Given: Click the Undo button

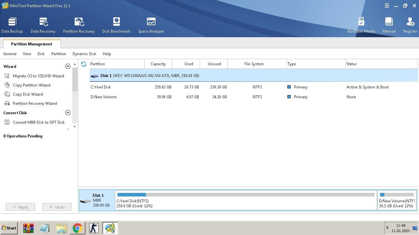Looking at the screenshot, I should [57, 207].
